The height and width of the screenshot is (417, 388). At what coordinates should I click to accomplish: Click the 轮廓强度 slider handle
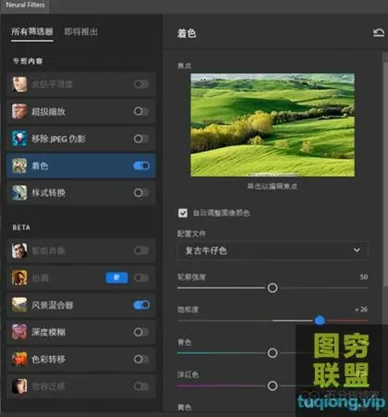(x=273, y=288)
